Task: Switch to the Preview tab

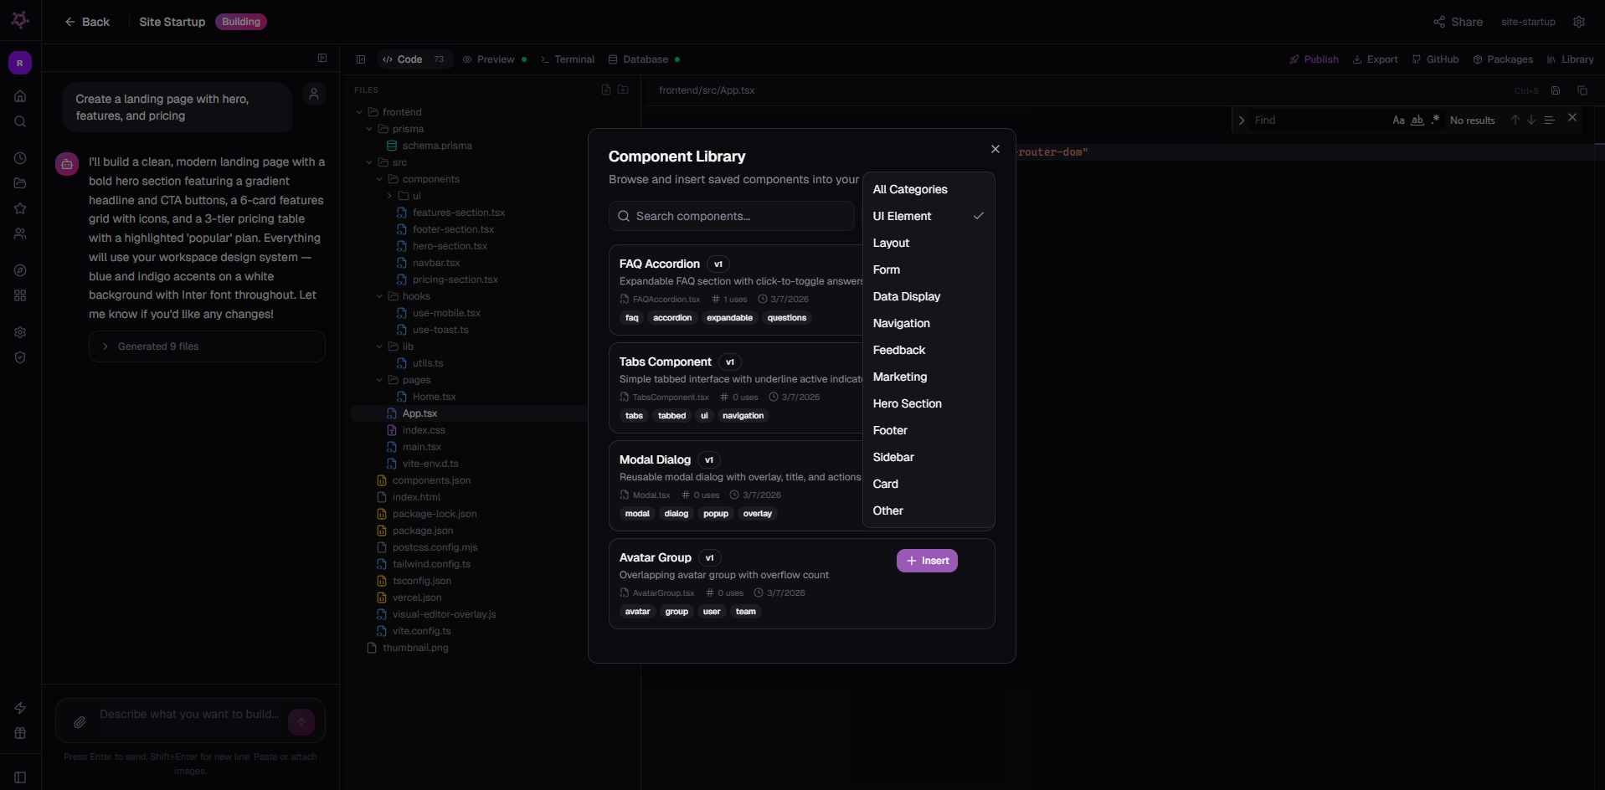Action: 493,59
